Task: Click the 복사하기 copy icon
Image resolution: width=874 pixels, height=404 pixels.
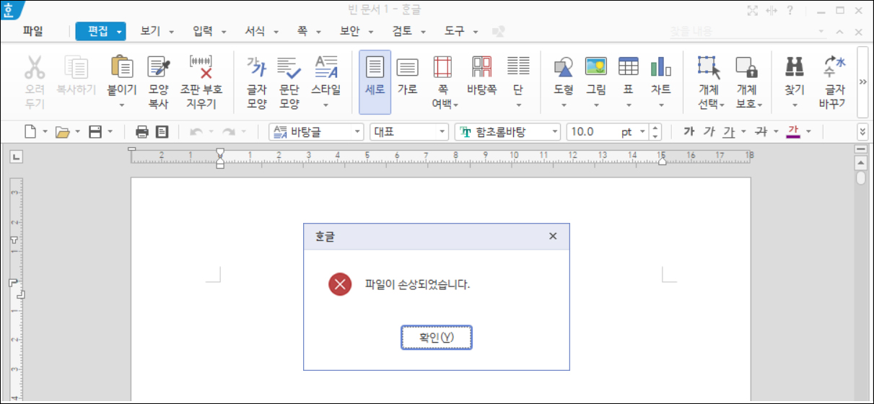Action: (x=76, y=68)
